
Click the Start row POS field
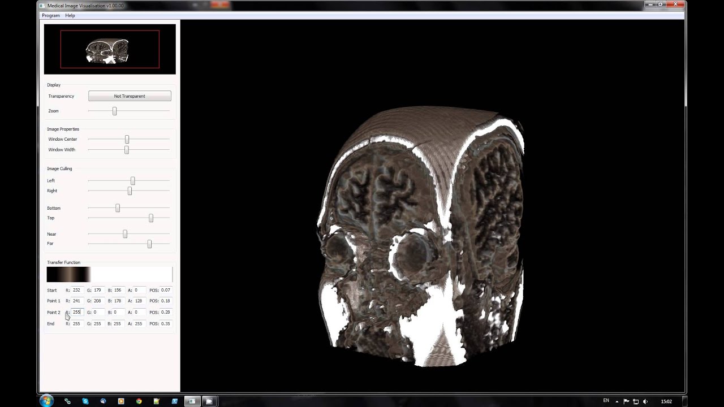[x=166, y=290]
